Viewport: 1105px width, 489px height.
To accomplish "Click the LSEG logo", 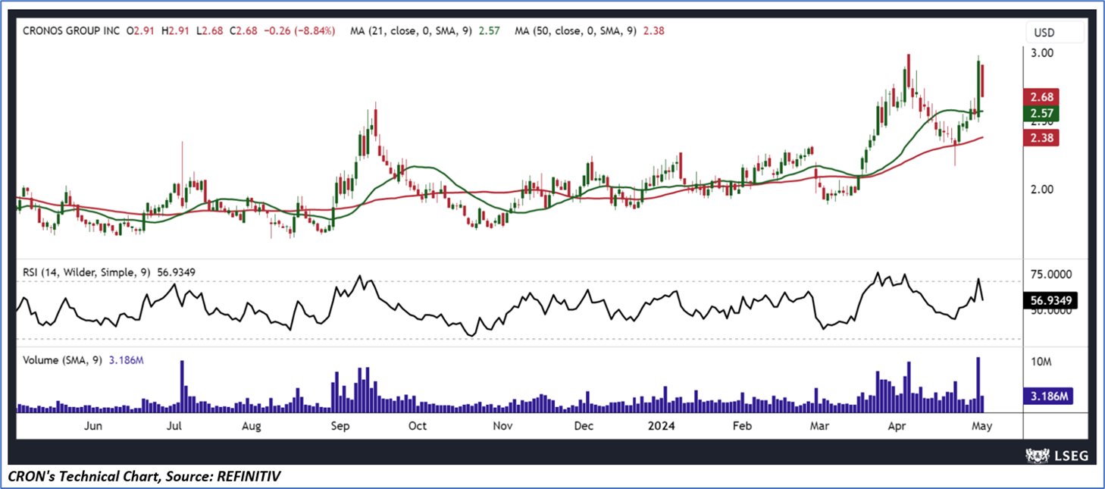I will point(1057,455).
